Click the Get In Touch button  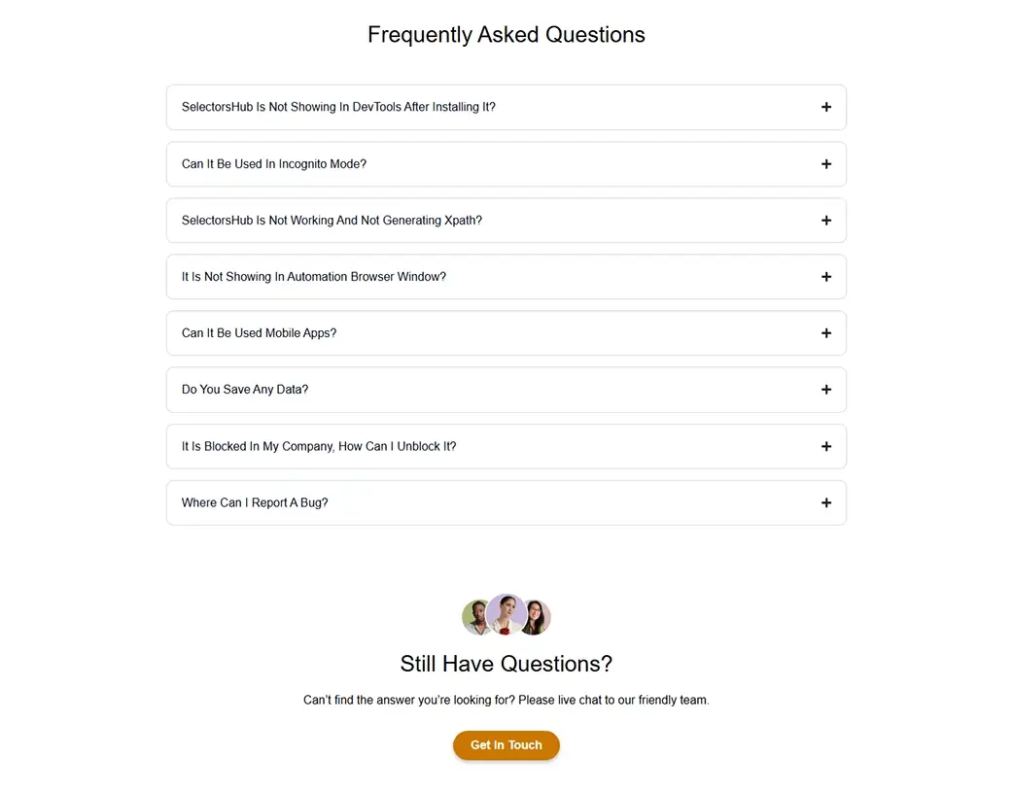pos(506,744)
